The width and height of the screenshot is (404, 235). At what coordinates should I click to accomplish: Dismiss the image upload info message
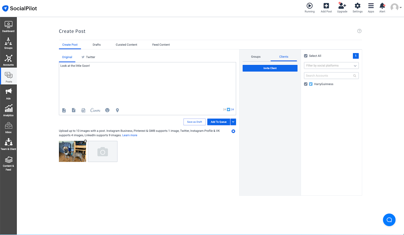[x=233, y=131]
